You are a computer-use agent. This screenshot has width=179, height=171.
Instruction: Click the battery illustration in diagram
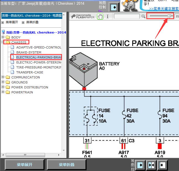(84, 70)
